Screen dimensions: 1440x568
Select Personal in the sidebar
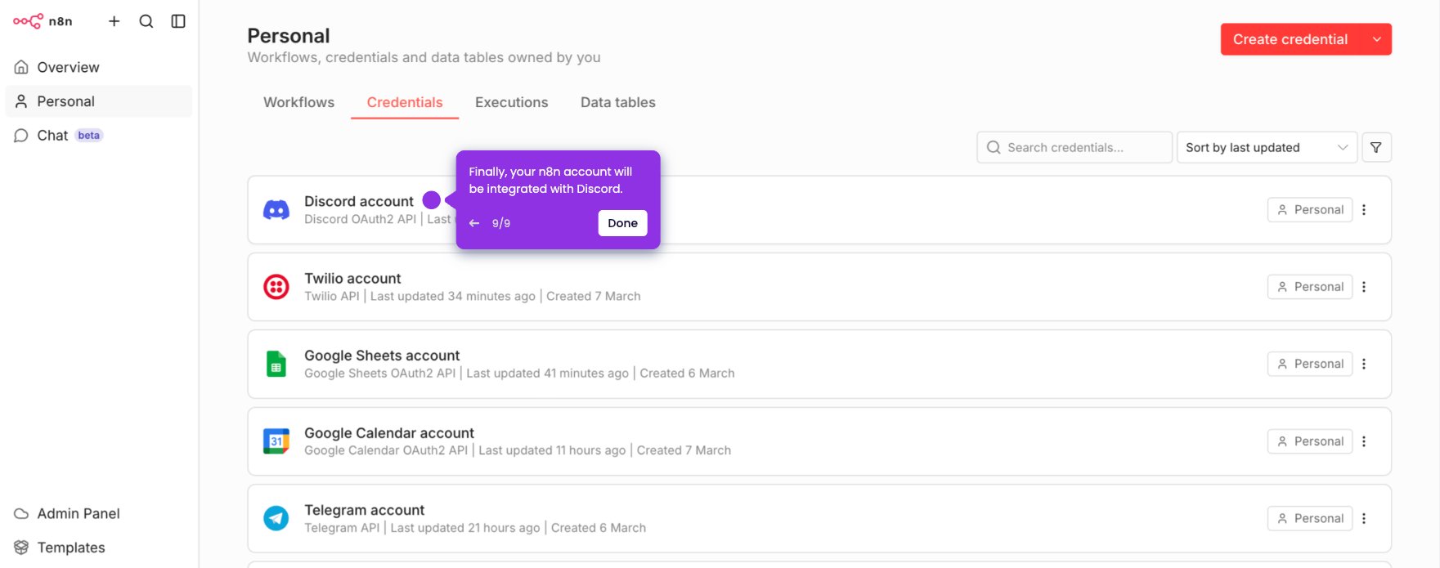pyautogui.click(x=98, y=101)
